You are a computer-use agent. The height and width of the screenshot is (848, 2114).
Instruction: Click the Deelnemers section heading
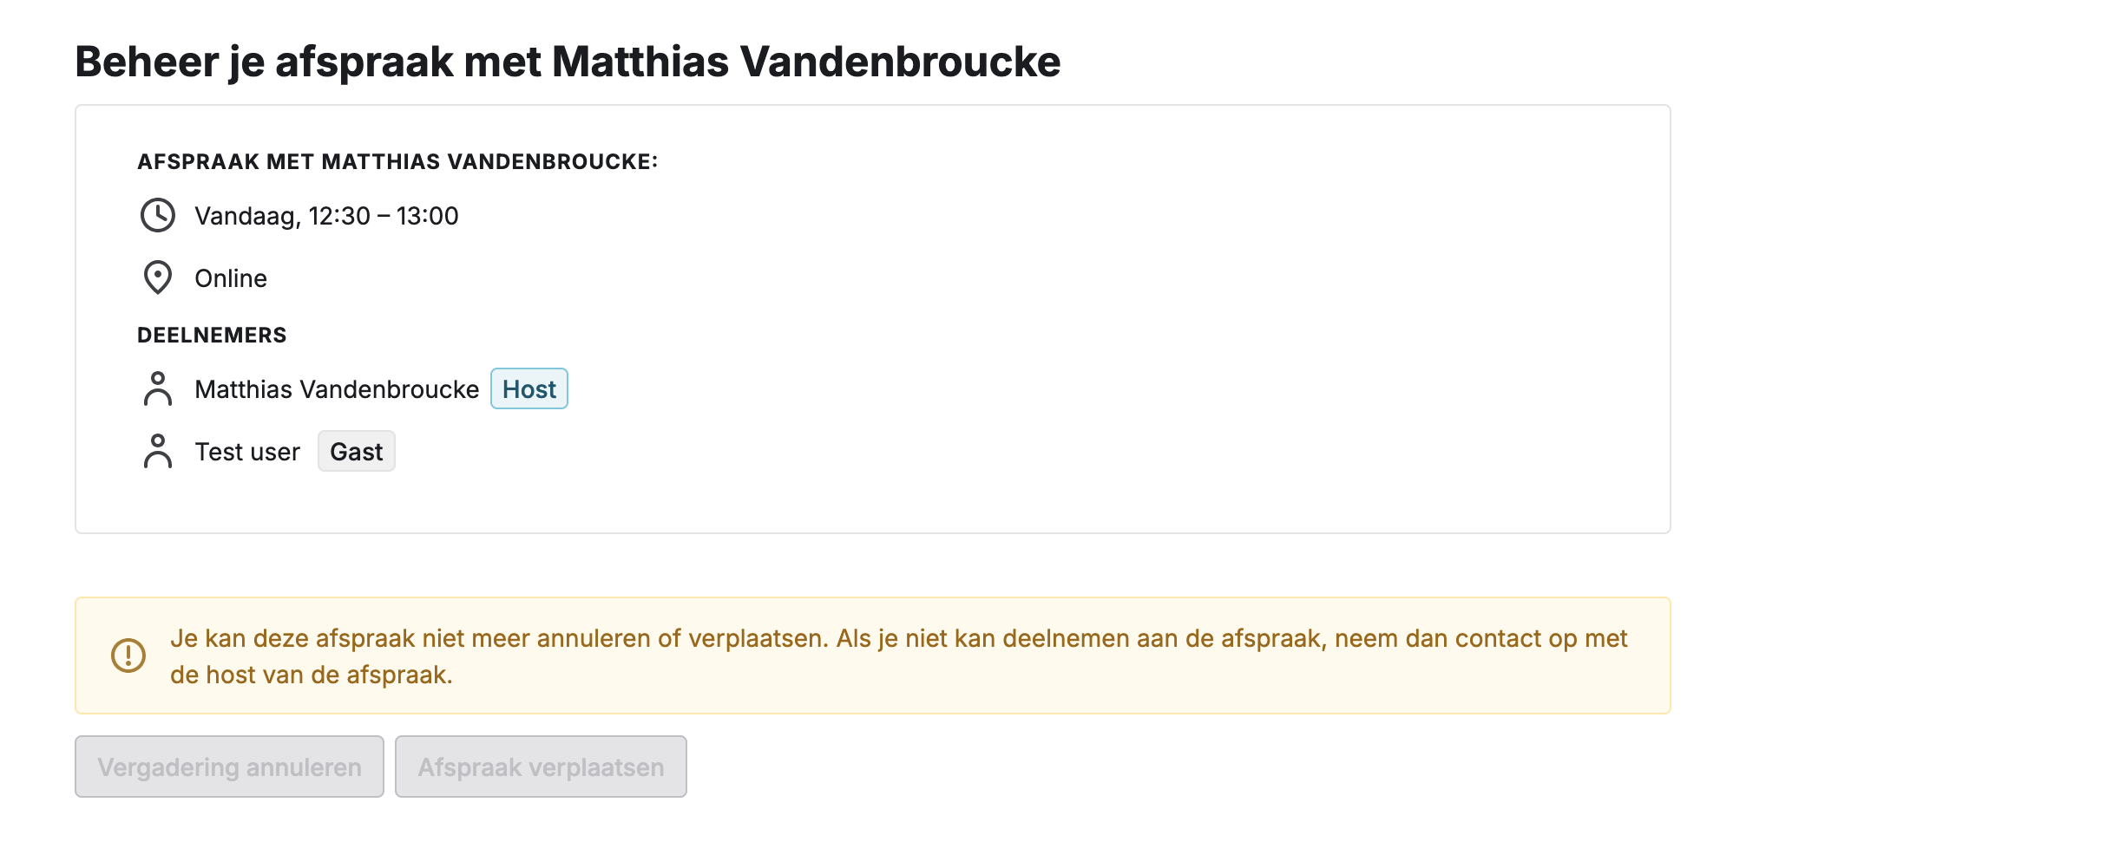pos(212,336)
